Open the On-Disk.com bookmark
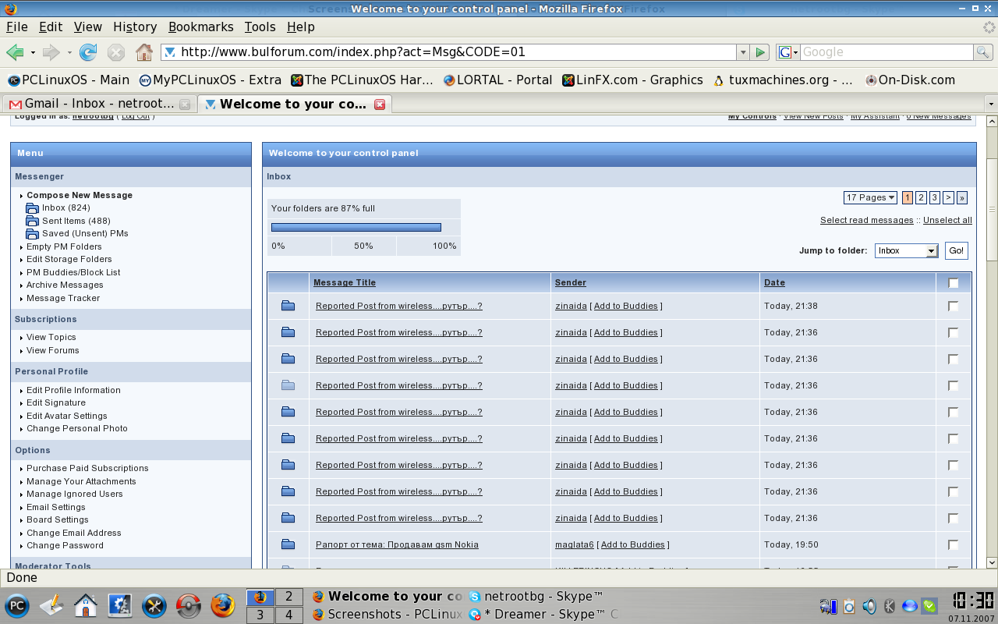 click(910, 80)
